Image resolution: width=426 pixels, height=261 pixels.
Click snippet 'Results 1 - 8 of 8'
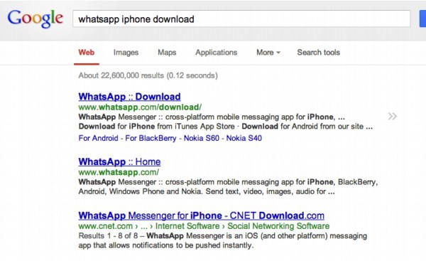[108, 235]
